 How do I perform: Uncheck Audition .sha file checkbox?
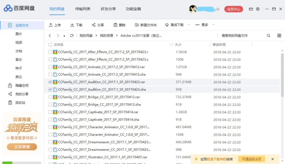point(50,90)
